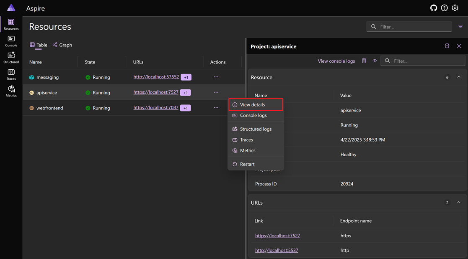Image resolution: width=468 pixels, height=259 pixels.
Task: Open the help icon in header
Action: pos(444,8)
